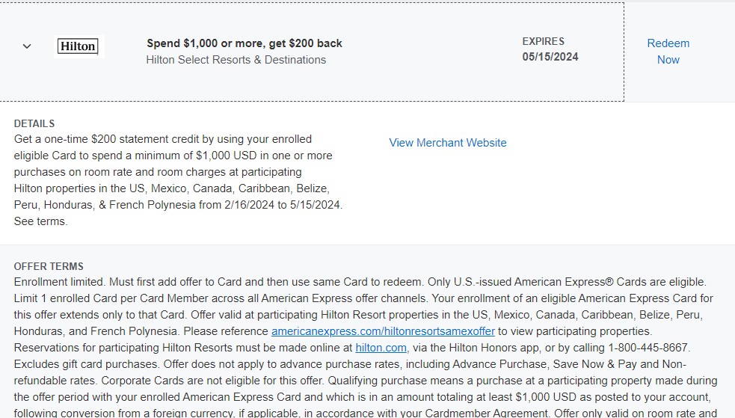The width and height of the screenshot is (735, 418).
Task: Click the "See terms." text in the details
Action: [40, 221]
